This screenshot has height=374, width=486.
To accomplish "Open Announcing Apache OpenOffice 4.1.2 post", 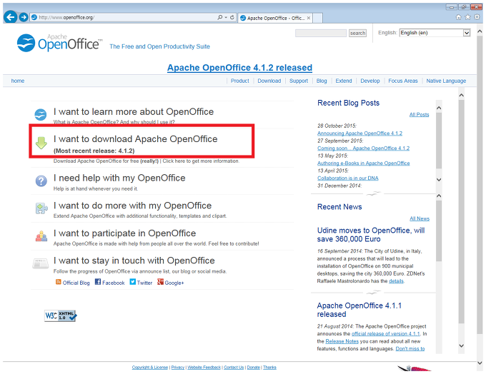I will (x=359, y=133).
